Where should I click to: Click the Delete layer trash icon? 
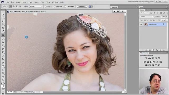point(164,50)
